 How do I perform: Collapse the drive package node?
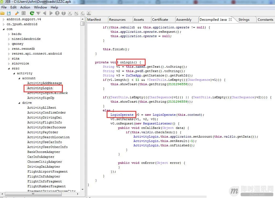pyautogui.click(x=19, y=103)
